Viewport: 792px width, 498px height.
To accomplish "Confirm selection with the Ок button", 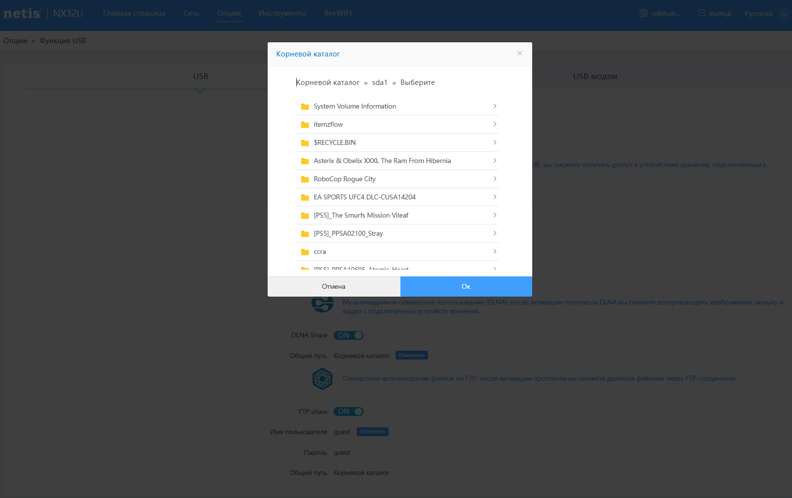I will coord(466,286).
